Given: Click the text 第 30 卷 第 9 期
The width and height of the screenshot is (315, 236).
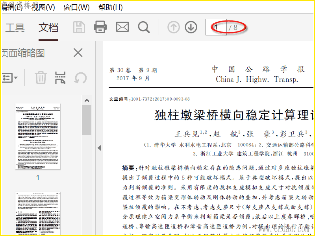Looking at the screenshot, I should coord(133,70).
